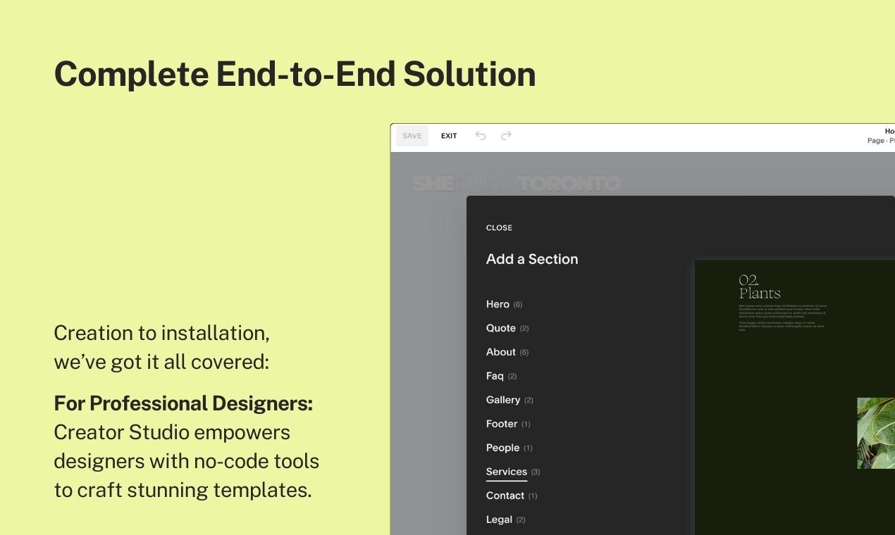Image resolution: width=895 pixels, height=535 pixels.
Task: Select the Faq section category
Action: click(x=501, y=376)
